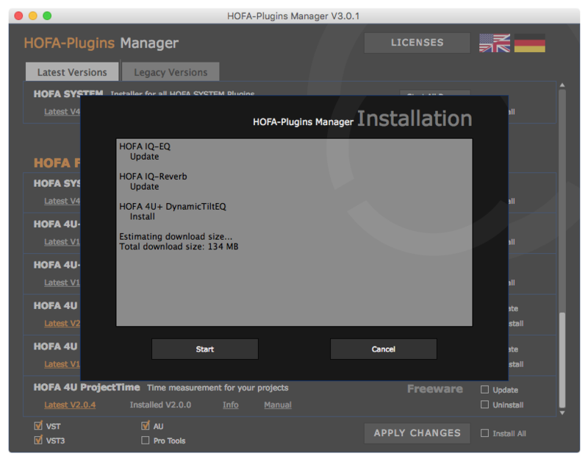This screenshot has height=462, width=588.
Task: Toggle the VST format checkbox
Action: (x=38, y=426)
